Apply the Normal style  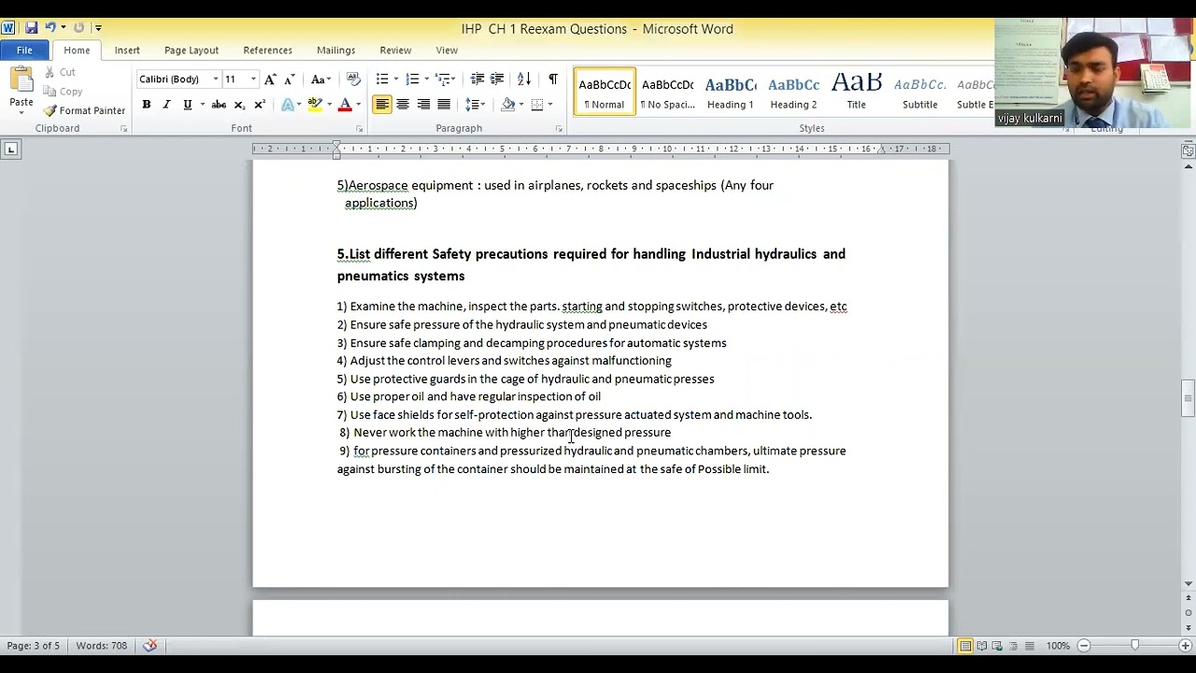[x=605, y=92]
